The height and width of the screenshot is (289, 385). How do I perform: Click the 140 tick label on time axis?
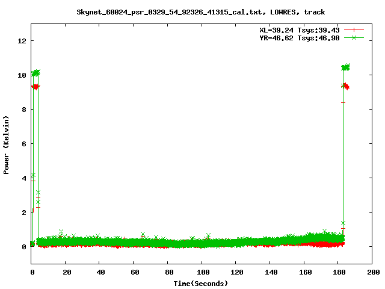[x=270, y=272]
